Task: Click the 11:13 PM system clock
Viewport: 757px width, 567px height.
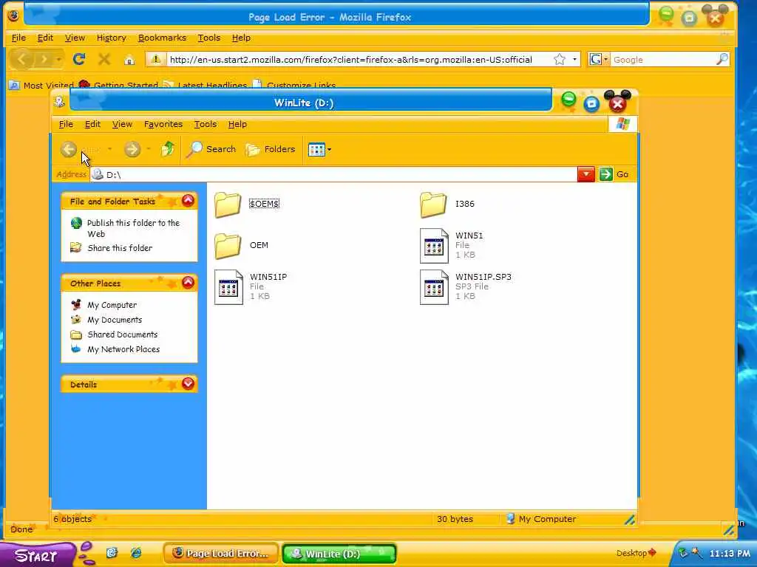Action: [x=730, y=554]
